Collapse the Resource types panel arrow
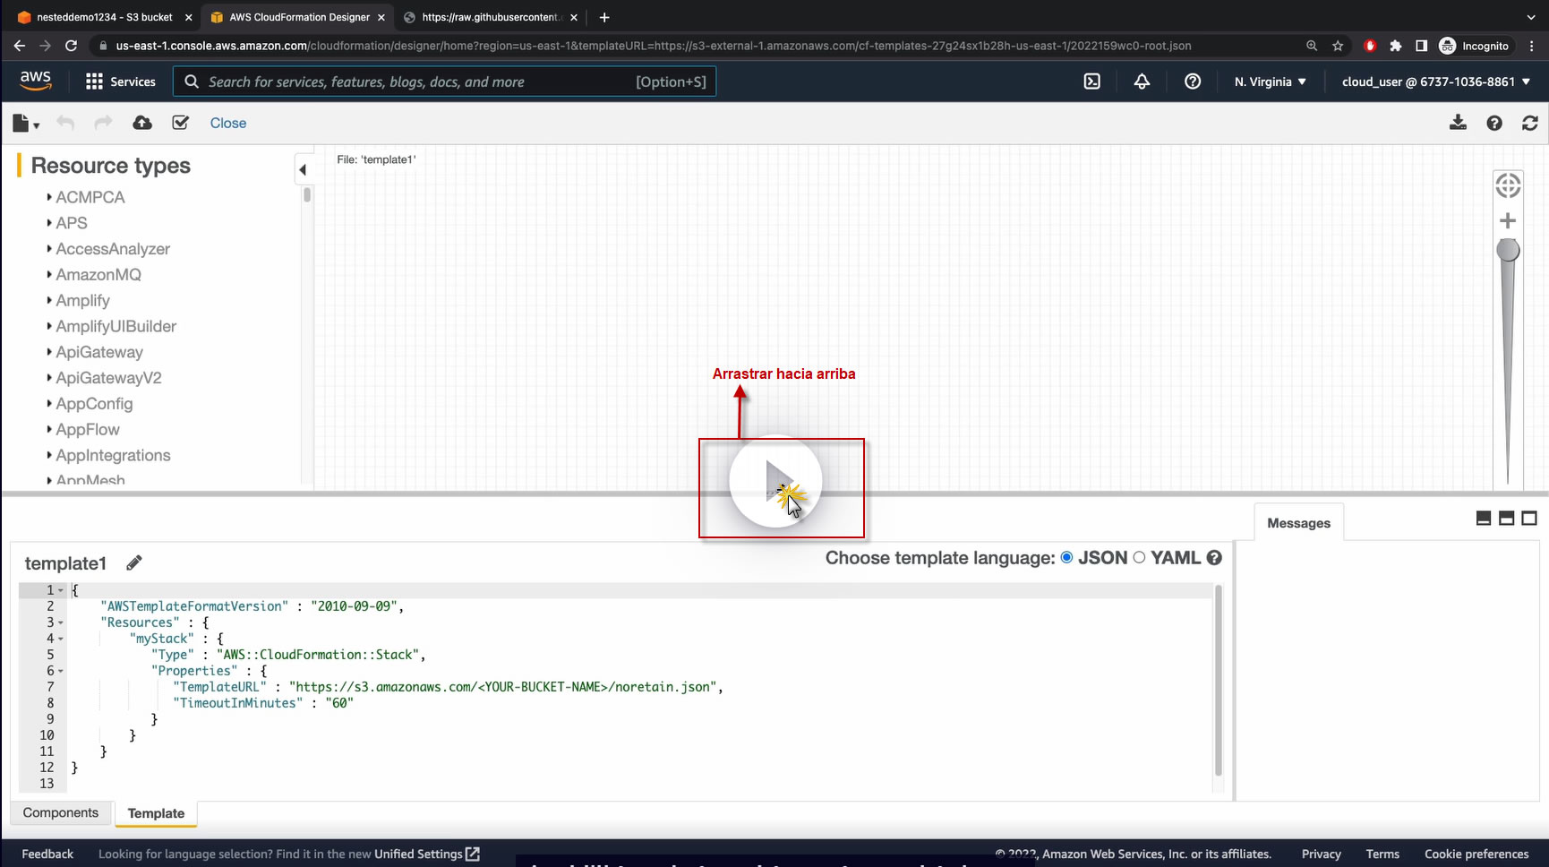 (303, 169)
